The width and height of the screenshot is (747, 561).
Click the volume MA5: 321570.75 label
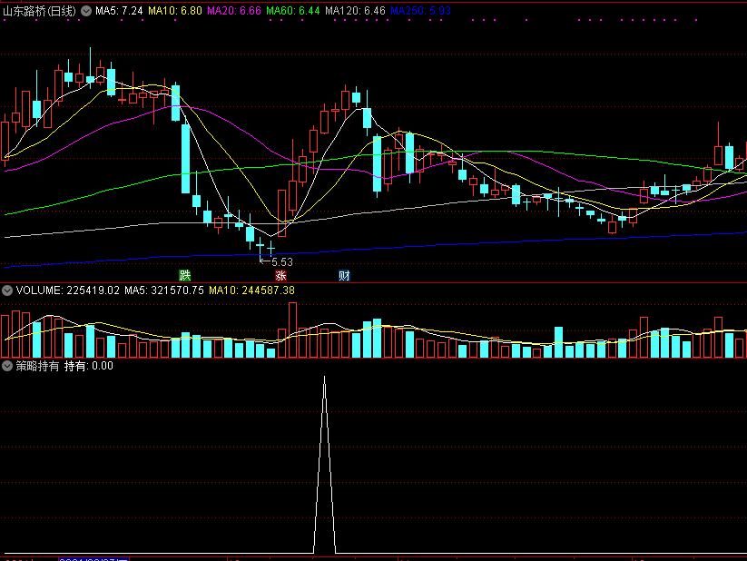click(164, 290)
